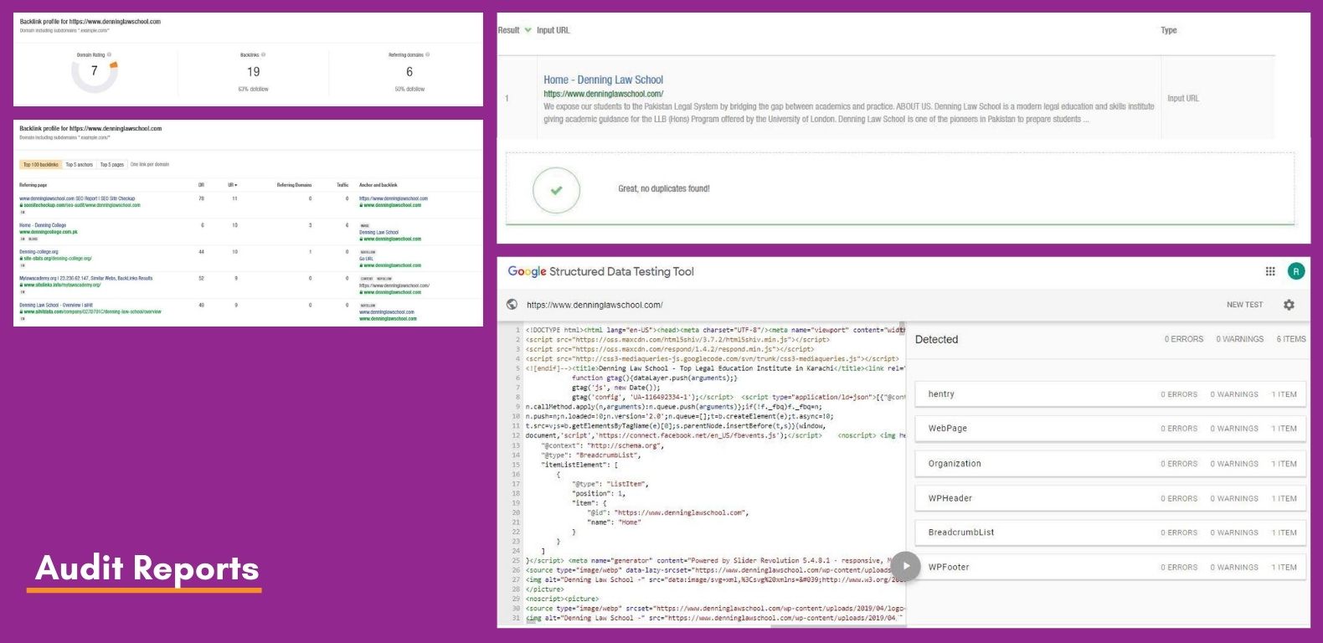Click the Referring Domains column header
This screenshot has width=1323, height=643.
click(294, 185)
